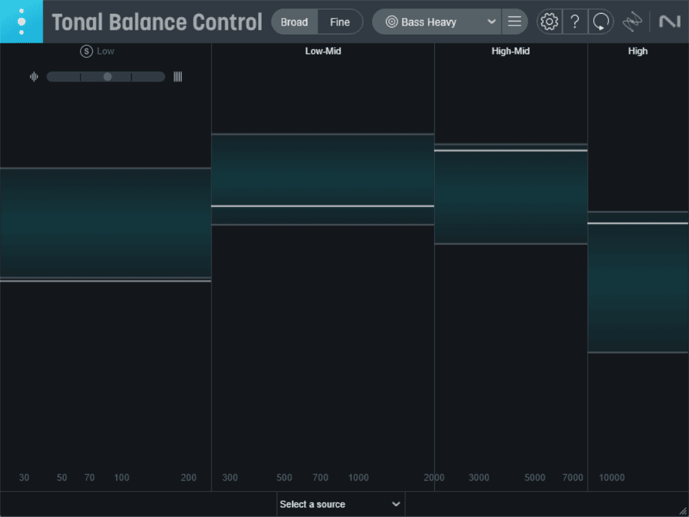Open help with the question mark icon
Viewport: 689px width, 517px height.
[575, 21]
